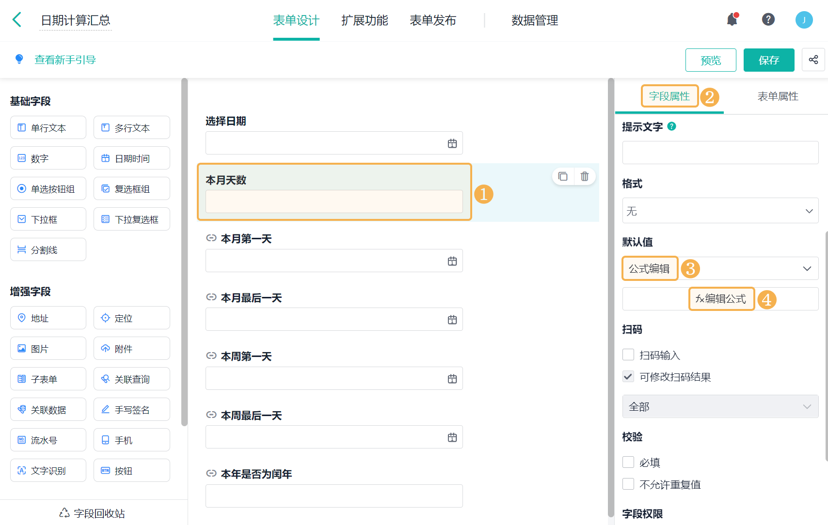Click the 提示文字 input box

tap(720, 153)
